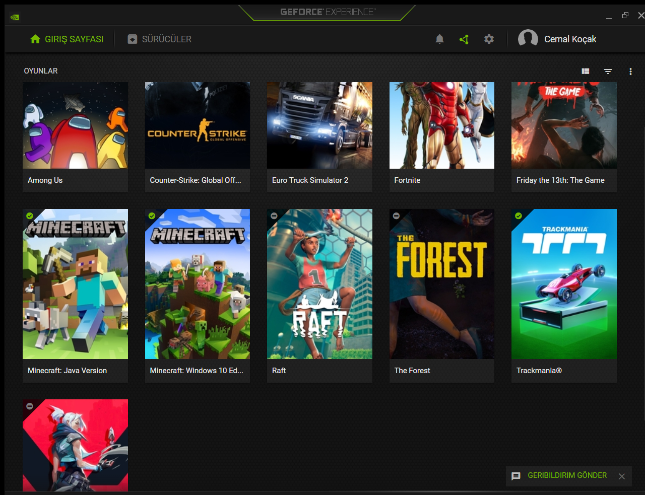Open the Trackmania cover art
The height and width of the screenshot is (495, 645).
[x=564, y=284]
